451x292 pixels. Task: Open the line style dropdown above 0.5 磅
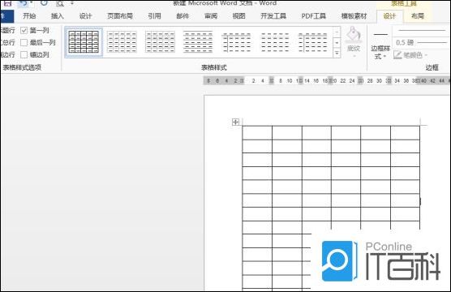tap(420, 30)
